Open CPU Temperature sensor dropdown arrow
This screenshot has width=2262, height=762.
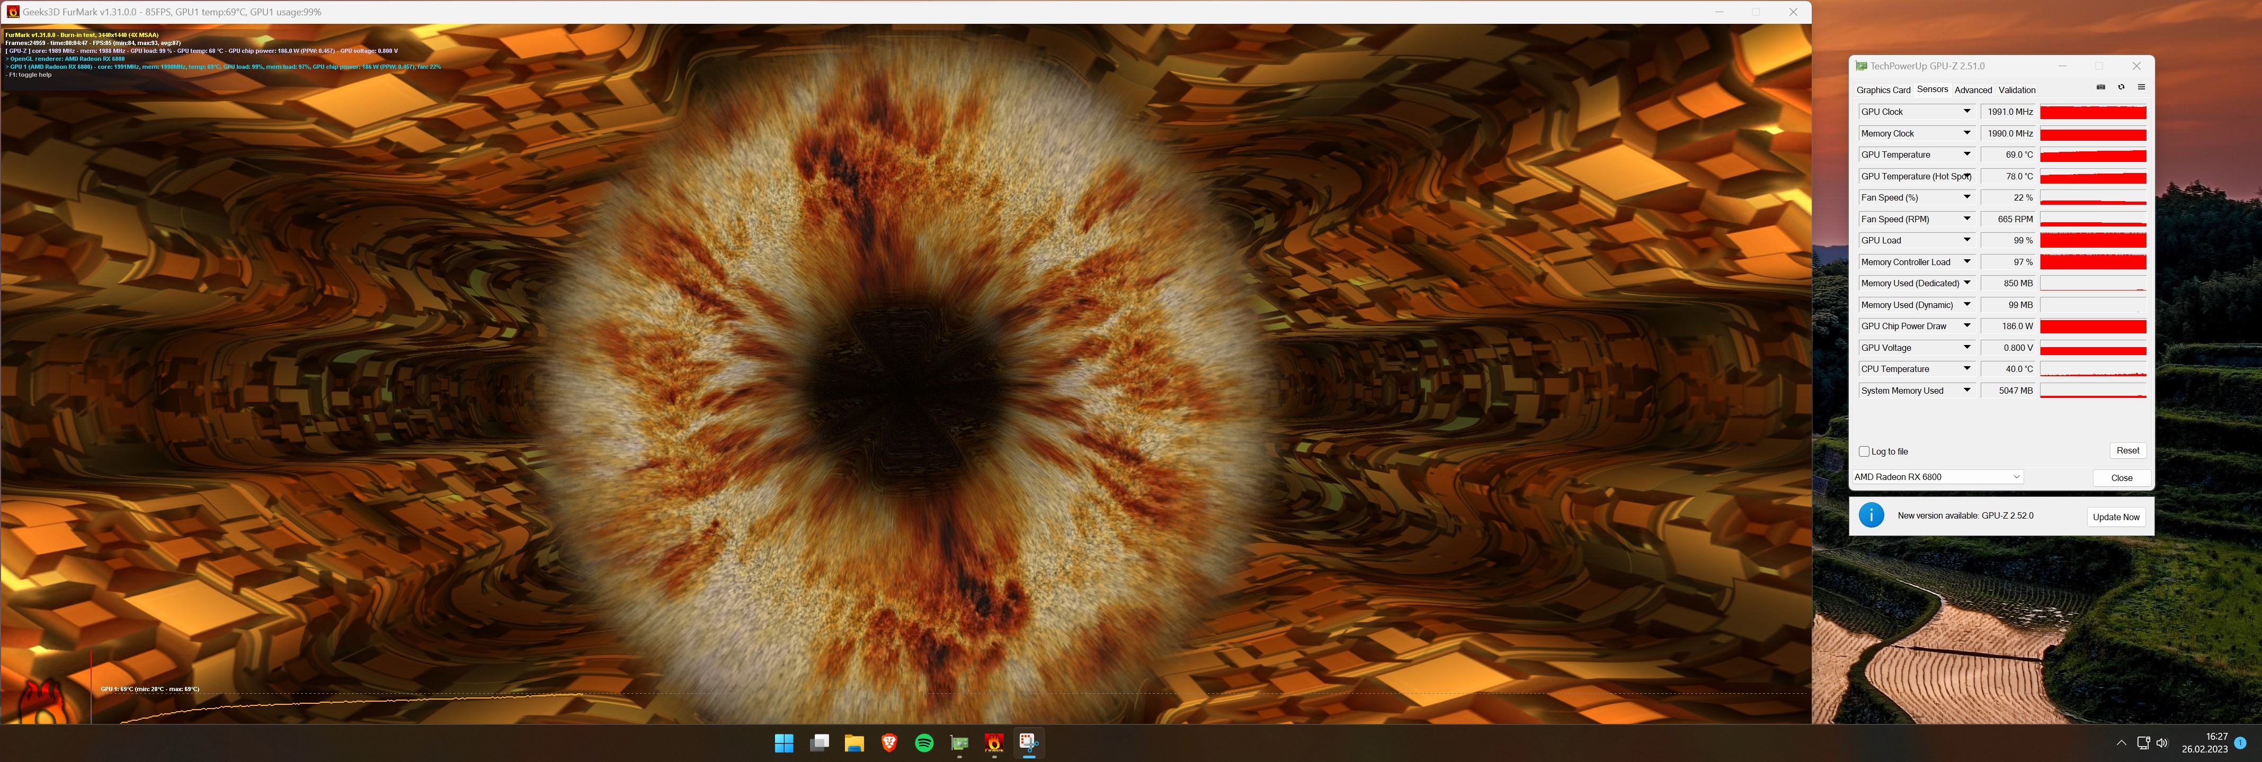pos(1967,369)
